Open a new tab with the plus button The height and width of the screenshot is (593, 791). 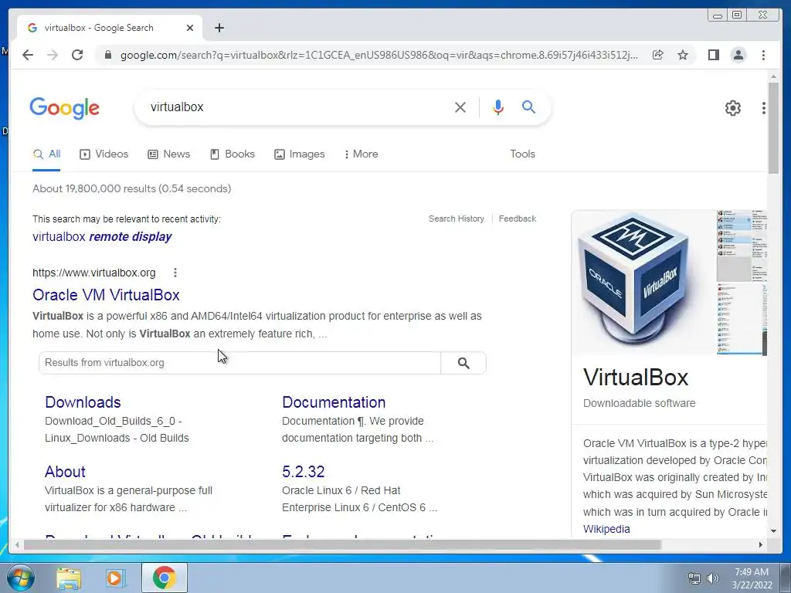(219, 28)
